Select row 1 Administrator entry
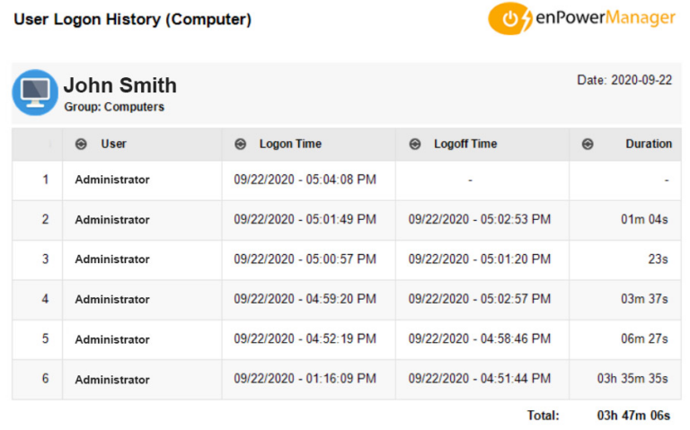 pyautogui.click(x=112, y=180)
